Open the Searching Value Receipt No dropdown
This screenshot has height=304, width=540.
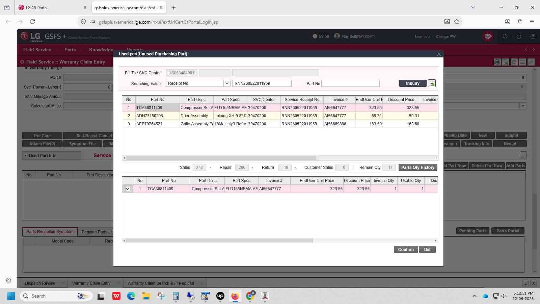coord(198,83)
